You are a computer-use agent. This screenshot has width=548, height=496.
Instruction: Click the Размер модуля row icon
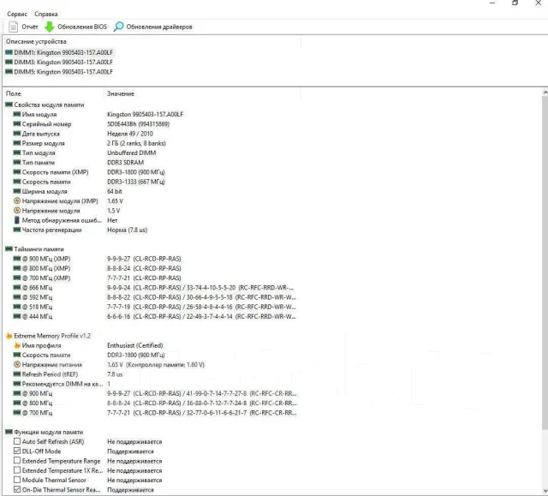(17, 143)
